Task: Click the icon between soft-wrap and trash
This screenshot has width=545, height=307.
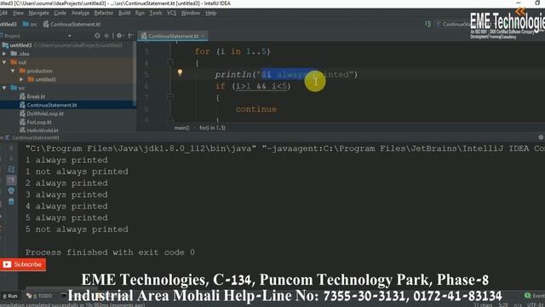Action: [x=11, y=191]
